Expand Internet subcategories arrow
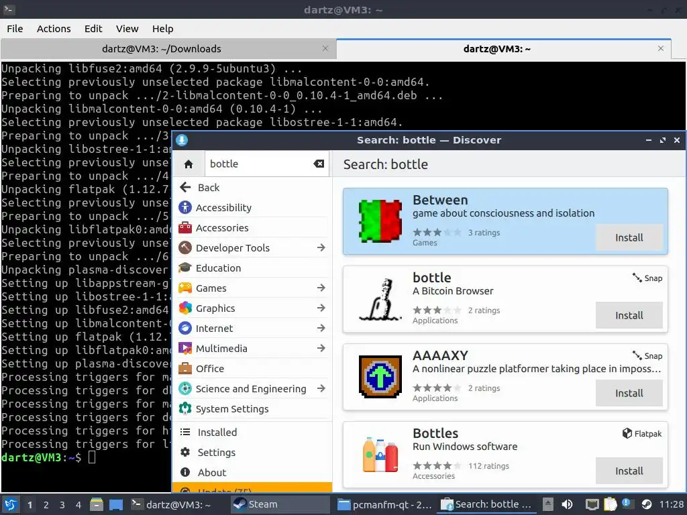This screenshot has width=687, height=515. point(321,329)
